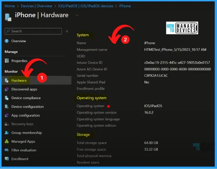Screen dimensions: 217x169
Task: Open Filter evaluation menu item
Action: [x=24, y=150]
